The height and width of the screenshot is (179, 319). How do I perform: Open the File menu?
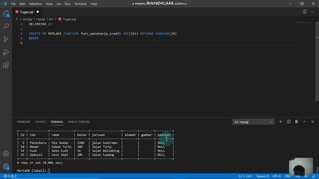pyautogui.click(x=13, y=4)
